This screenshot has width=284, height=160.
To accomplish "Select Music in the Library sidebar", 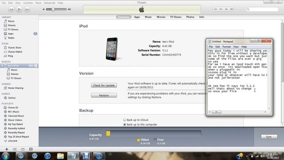I will (x=11, y=21).
